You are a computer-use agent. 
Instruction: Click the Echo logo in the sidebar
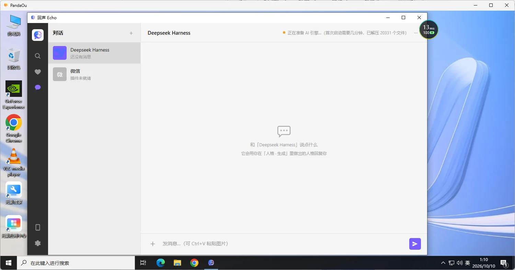tap(38, 35)
